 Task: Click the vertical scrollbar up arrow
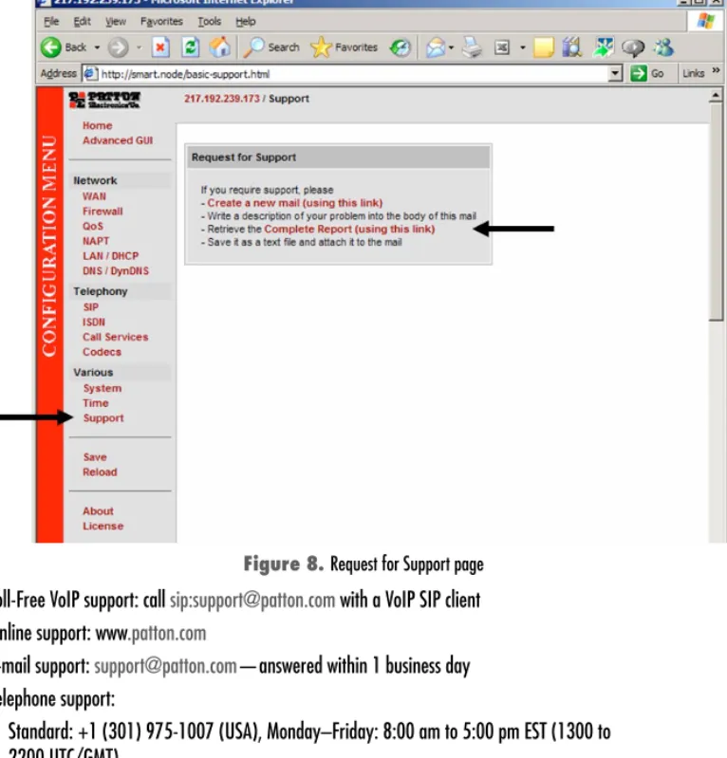click(x=716, y=96)
